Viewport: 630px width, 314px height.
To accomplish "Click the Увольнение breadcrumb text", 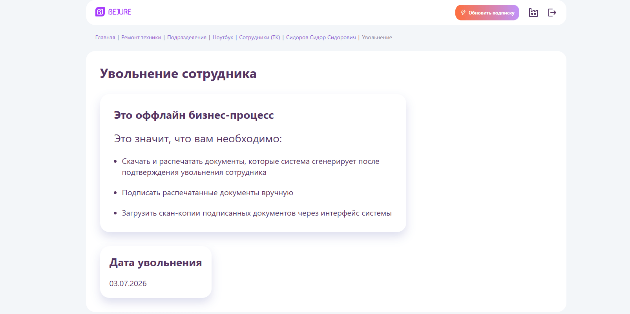I will (377, 38).
